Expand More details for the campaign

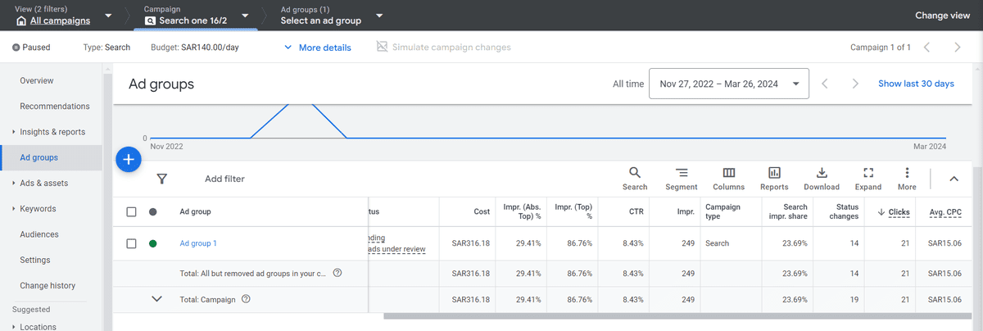click(x=318, y=48)
